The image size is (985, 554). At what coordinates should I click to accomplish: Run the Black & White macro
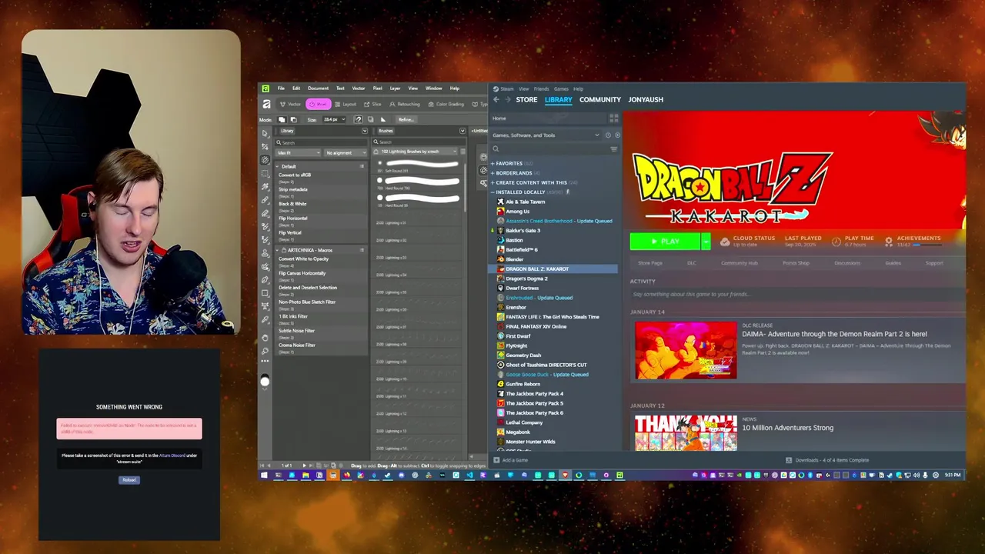(x=292, y=204)
